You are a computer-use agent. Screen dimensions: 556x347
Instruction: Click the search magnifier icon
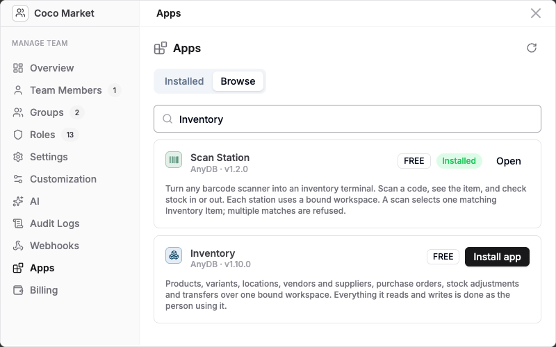tap(167, 119)
